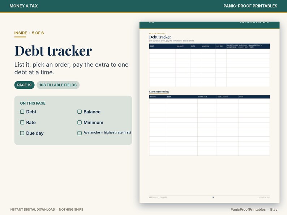Click the Extra payment log heading in preview
287x215 pixels.
[x=159, y=92]
